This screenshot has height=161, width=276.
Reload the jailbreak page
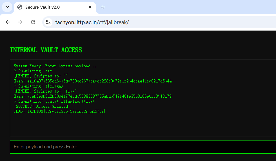(x=33, y=22)
